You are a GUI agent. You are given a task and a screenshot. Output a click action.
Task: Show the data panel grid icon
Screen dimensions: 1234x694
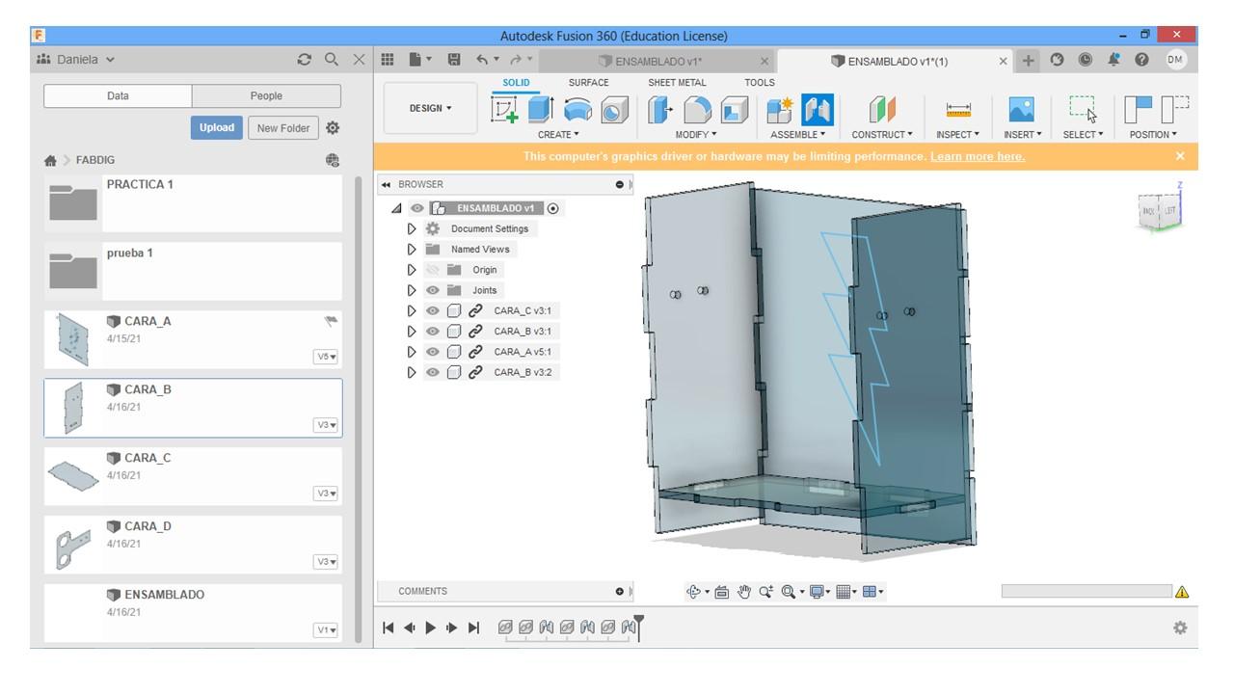pyautogui.click(x=387, y=60)
